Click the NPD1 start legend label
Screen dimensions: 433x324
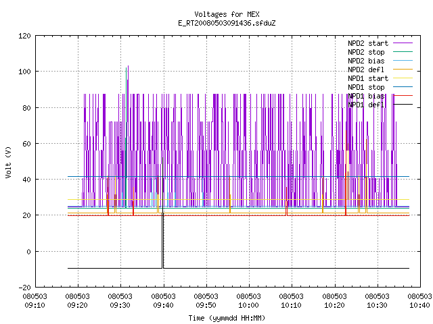[368, 78]
